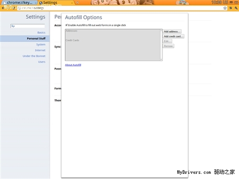239x179 pixels.
Task: Click the bookmark star icon
Action: coord(225,8)
